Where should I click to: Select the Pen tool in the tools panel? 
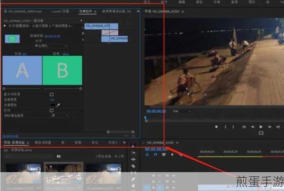pos(133,179)
